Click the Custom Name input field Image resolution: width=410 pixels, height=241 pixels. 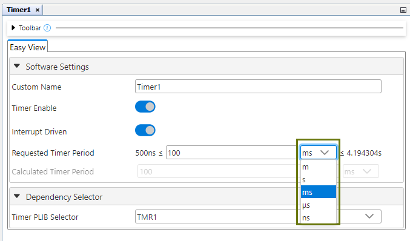point(258,87)
